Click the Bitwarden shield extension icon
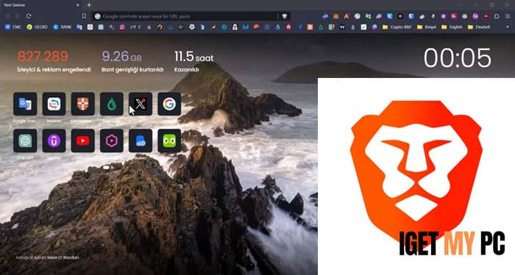 pyautogui.click(x=411, y=16)
